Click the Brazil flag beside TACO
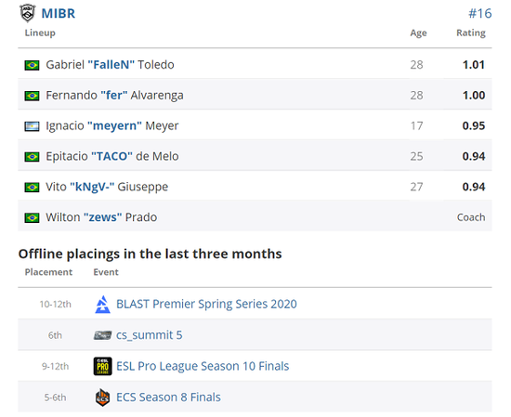The width and height of the screenshot is (511, 417). [32, 157]
